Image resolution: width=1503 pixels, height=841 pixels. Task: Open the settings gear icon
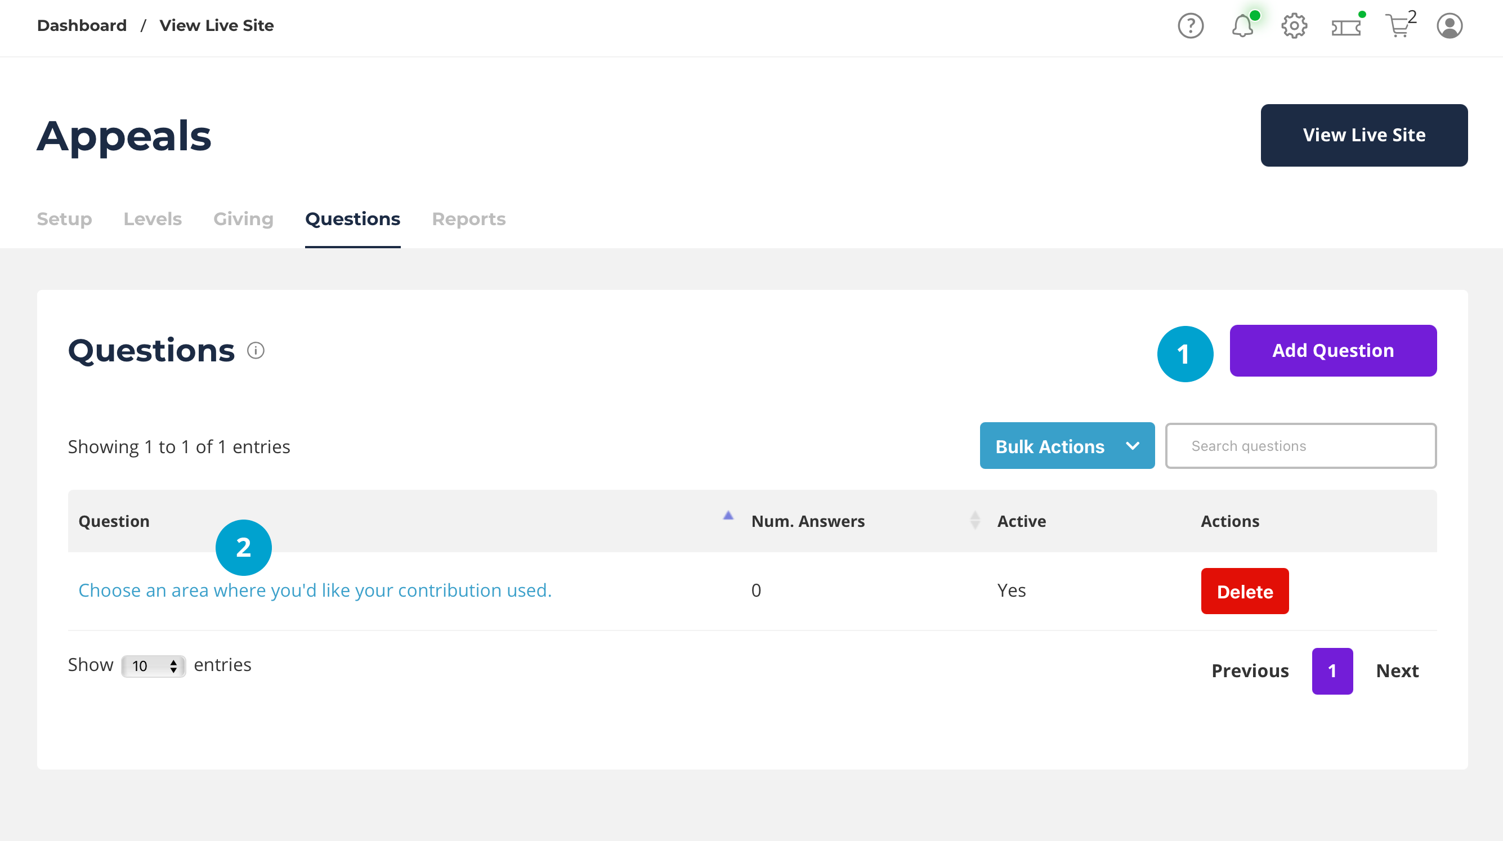pyautogui.click(x=1294, y=26)
